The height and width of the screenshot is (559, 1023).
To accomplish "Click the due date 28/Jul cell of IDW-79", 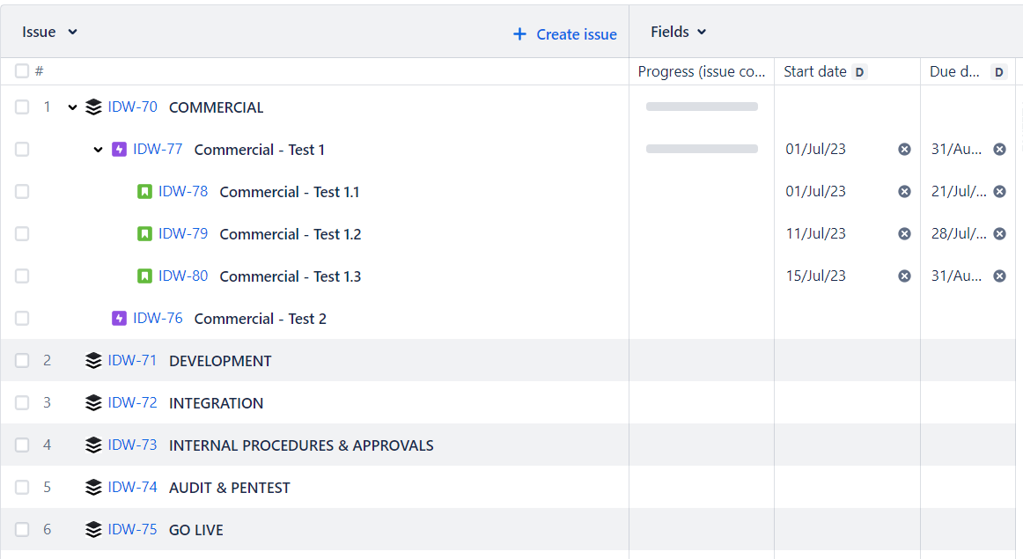I will (959, 233).
